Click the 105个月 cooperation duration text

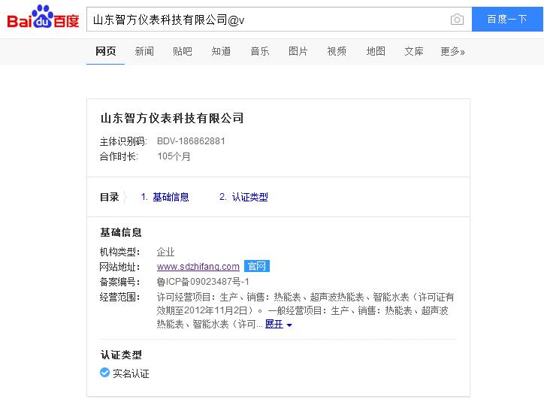click(174, 156)
